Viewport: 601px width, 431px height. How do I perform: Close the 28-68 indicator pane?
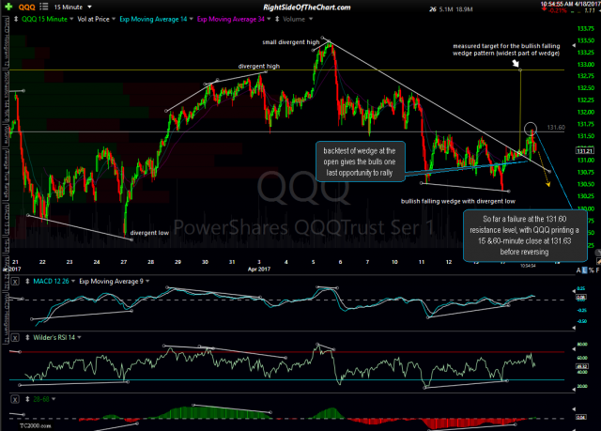pos(15,399)
